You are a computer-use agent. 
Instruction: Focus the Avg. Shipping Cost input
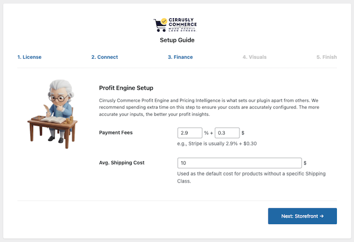pos(239,163)
